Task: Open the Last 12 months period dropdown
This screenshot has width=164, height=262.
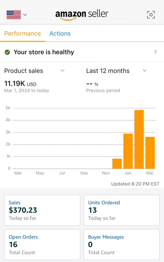Action: pos(144,71)
